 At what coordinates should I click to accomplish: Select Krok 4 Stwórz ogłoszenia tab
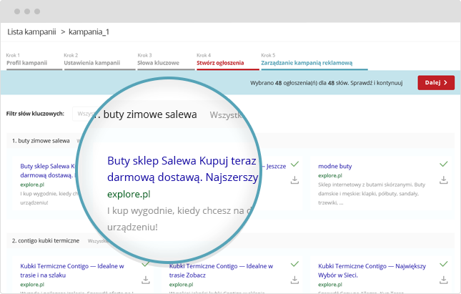pyautogui.click(x=220, y=62)
